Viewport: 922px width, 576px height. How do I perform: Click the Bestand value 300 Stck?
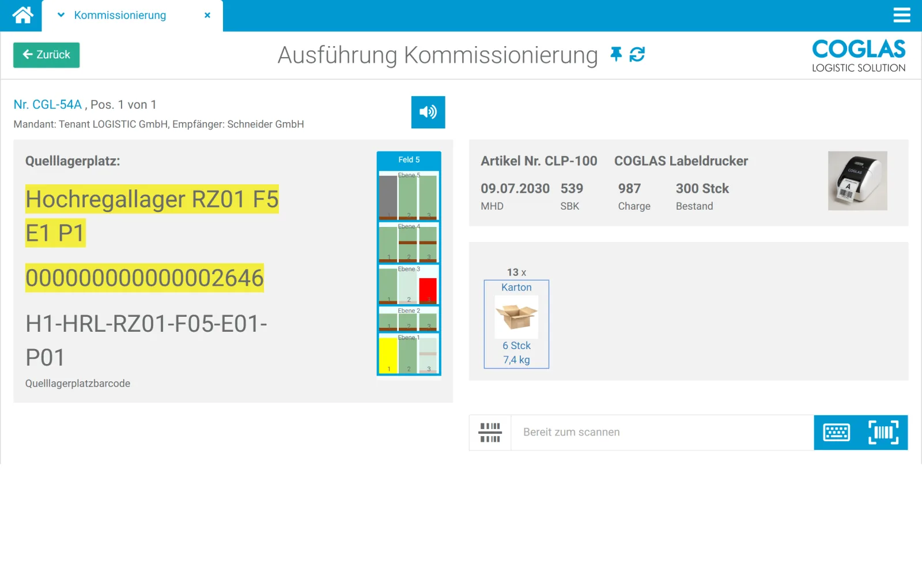[702, 188]
